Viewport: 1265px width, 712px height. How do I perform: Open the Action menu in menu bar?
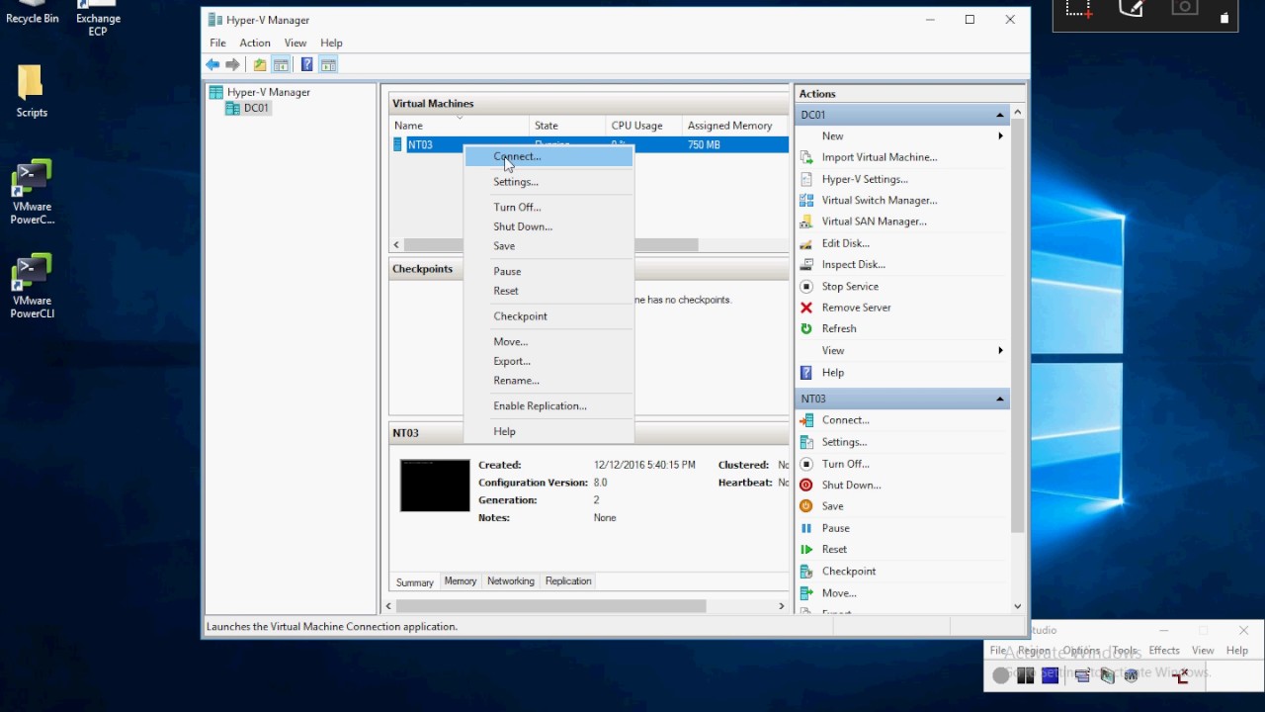[254, 44]
